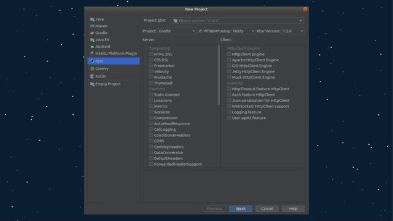
Task: Pick the Gradle elephant icon
Action: [x=92, y=33]
